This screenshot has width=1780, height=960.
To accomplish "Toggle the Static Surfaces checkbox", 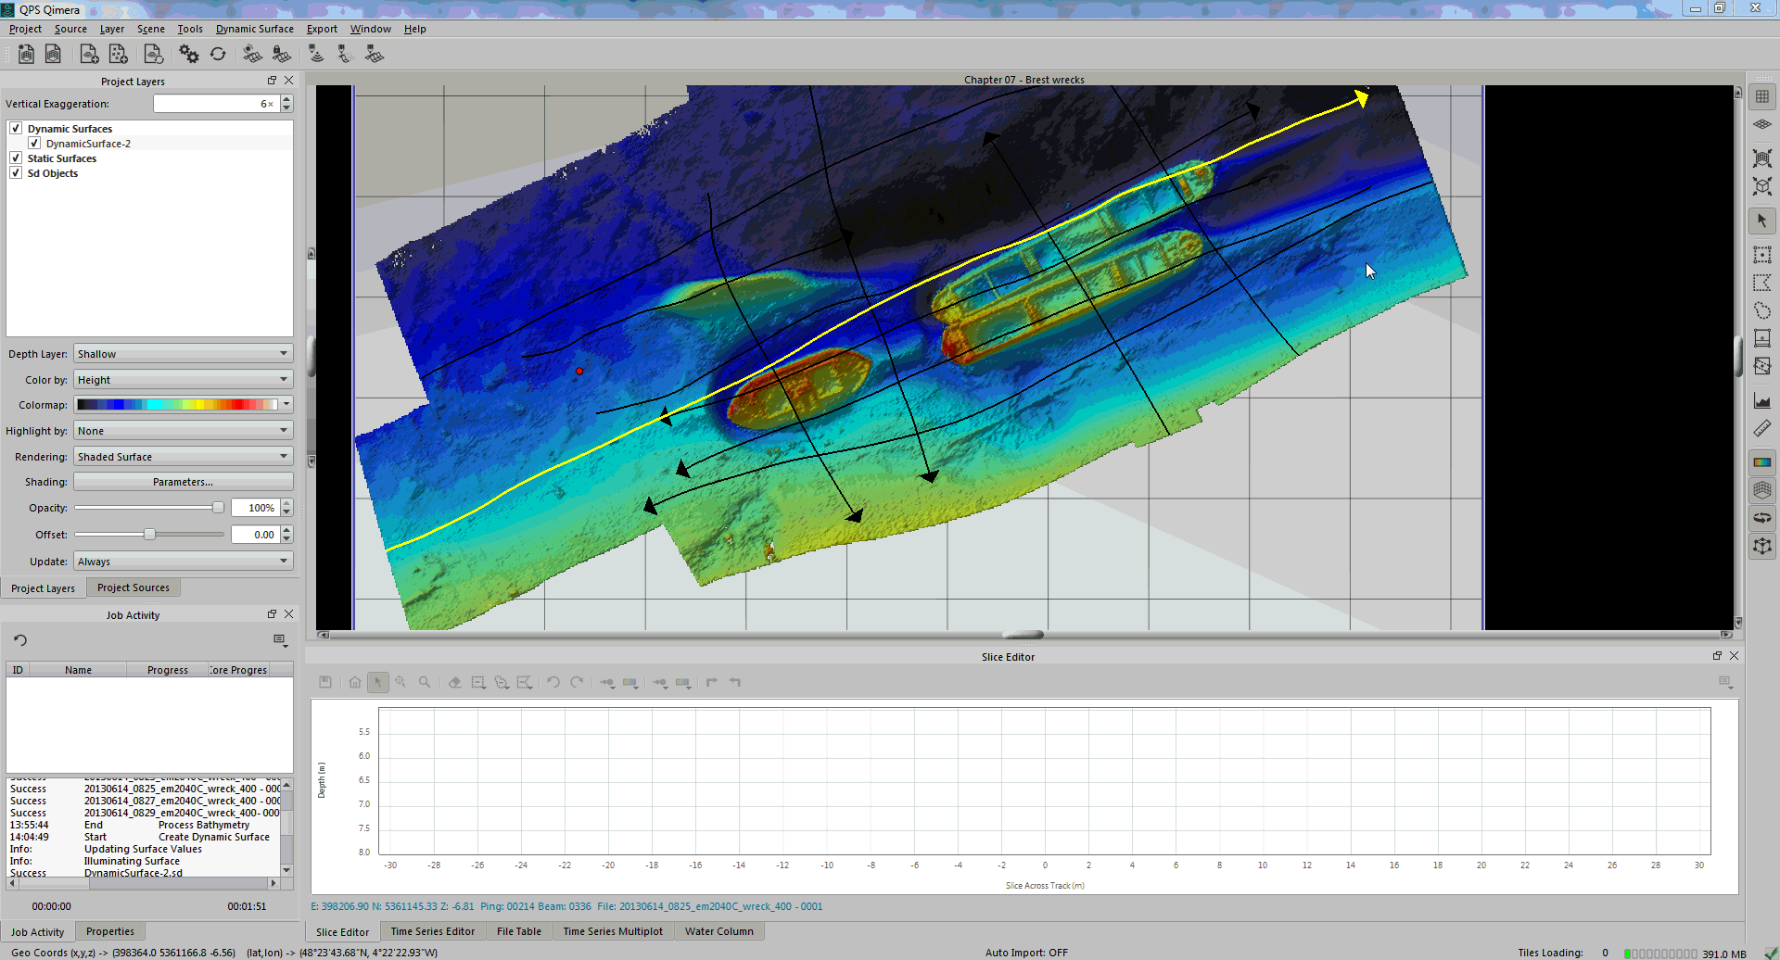I will (16, 158).
